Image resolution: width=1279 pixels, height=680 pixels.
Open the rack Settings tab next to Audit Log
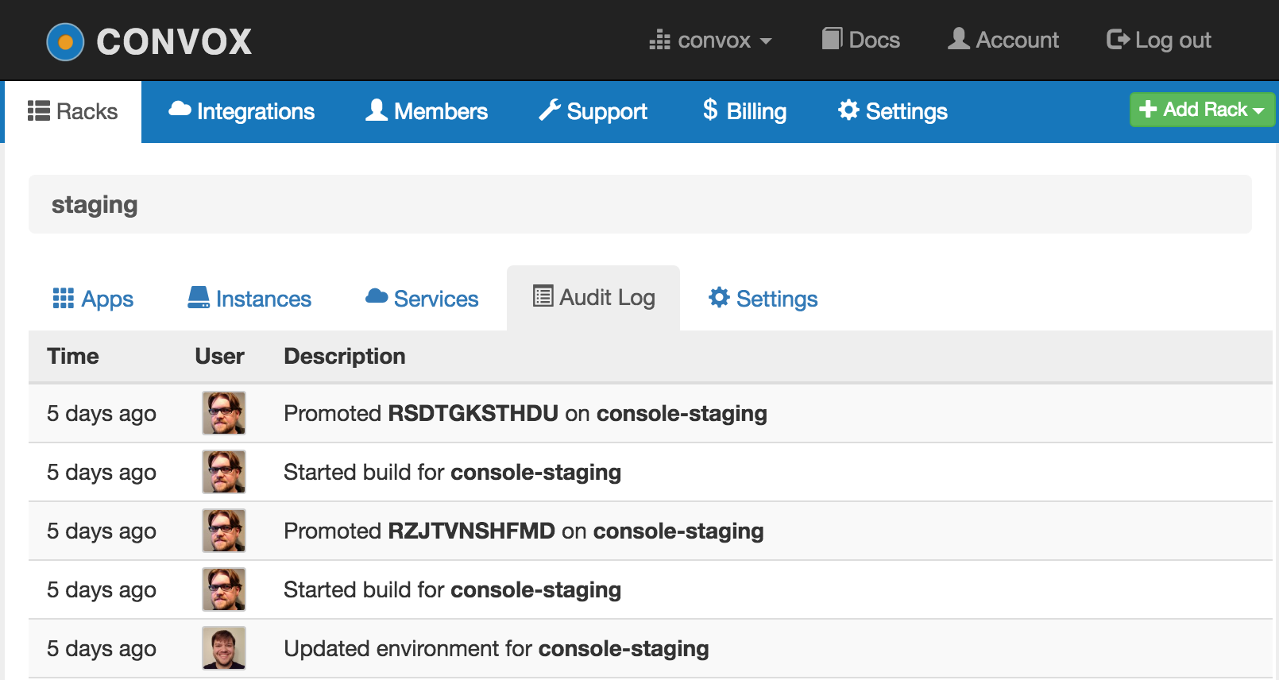(x=763, y=299)
